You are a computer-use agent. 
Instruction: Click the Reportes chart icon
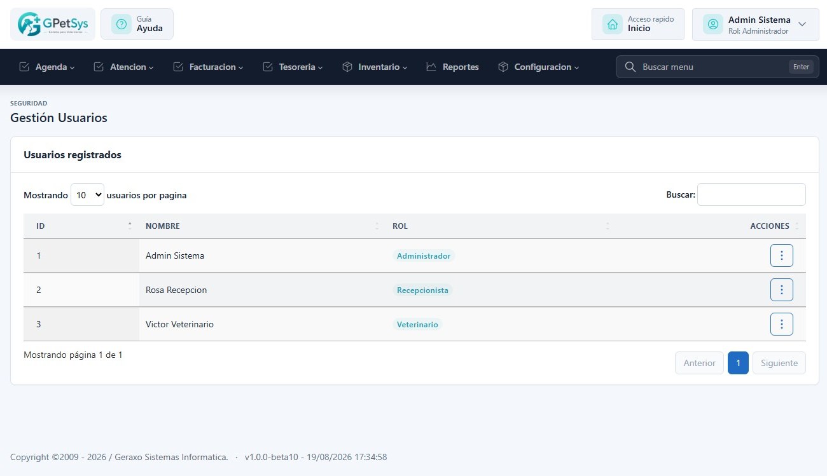431,67
